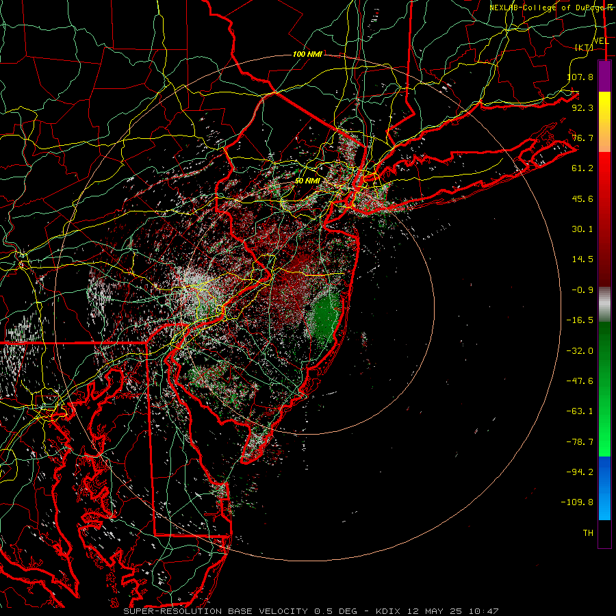
Task: Click the TH threshold label
Action: 588,533
